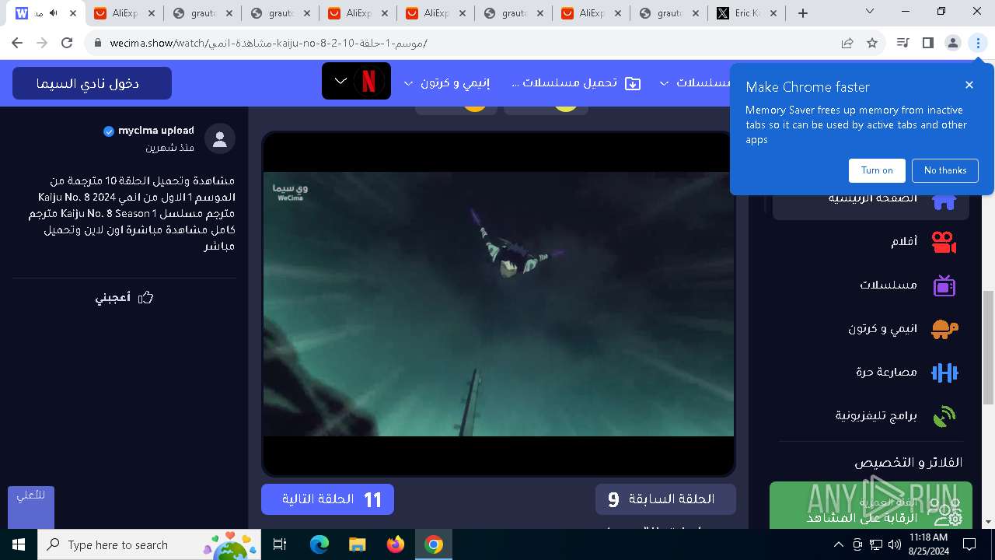Mute the audio on WeCima tab
The height and width of the screenshot is (560, 995).
[x=53, y=13]
